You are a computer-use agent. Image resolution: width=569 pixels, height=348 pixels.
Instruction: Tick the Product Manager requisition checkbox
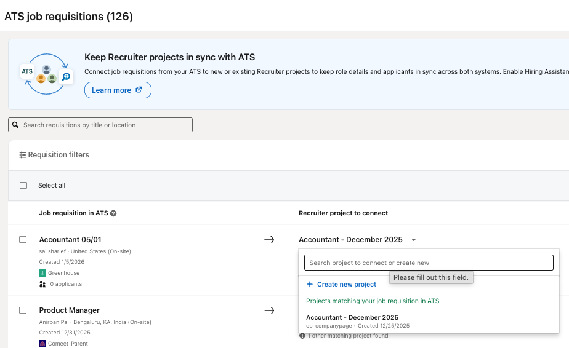(23, 310)
